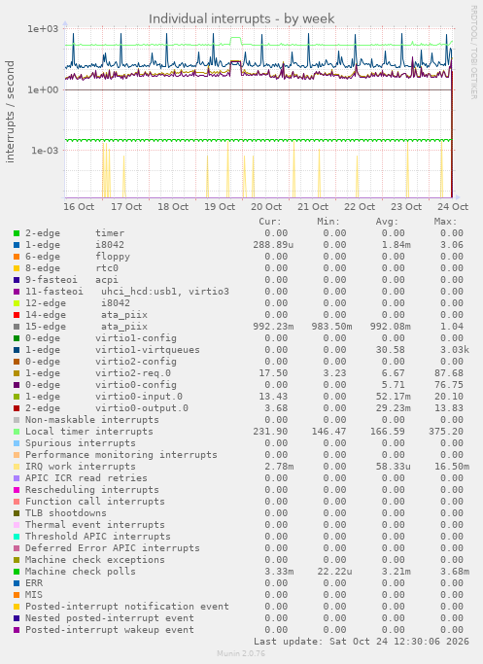Click the purple swatch beside 11-fasteoi uhci_hcd:usb1
The width and height of the screenshot is (483, 664).
click(x=17, y=292)
